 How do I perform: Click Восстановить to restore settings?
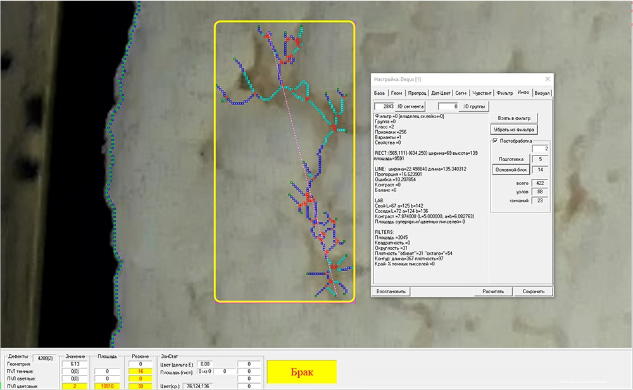[x=391, y=291]
